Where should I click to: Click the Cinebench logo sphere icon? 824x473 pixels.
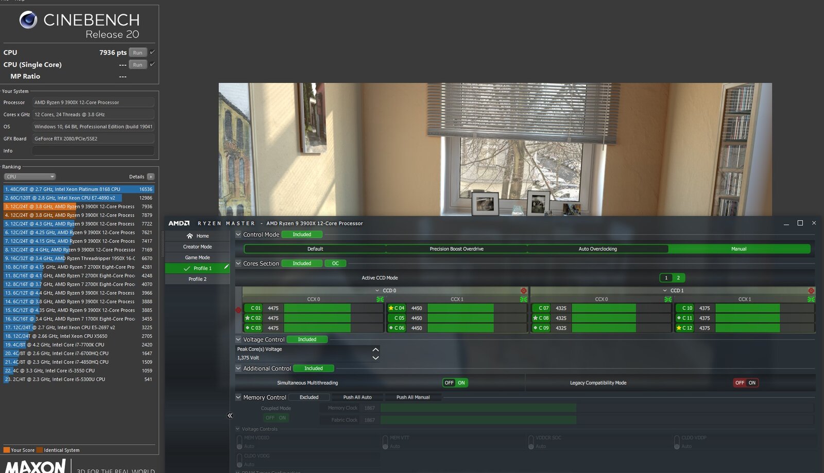28,20
